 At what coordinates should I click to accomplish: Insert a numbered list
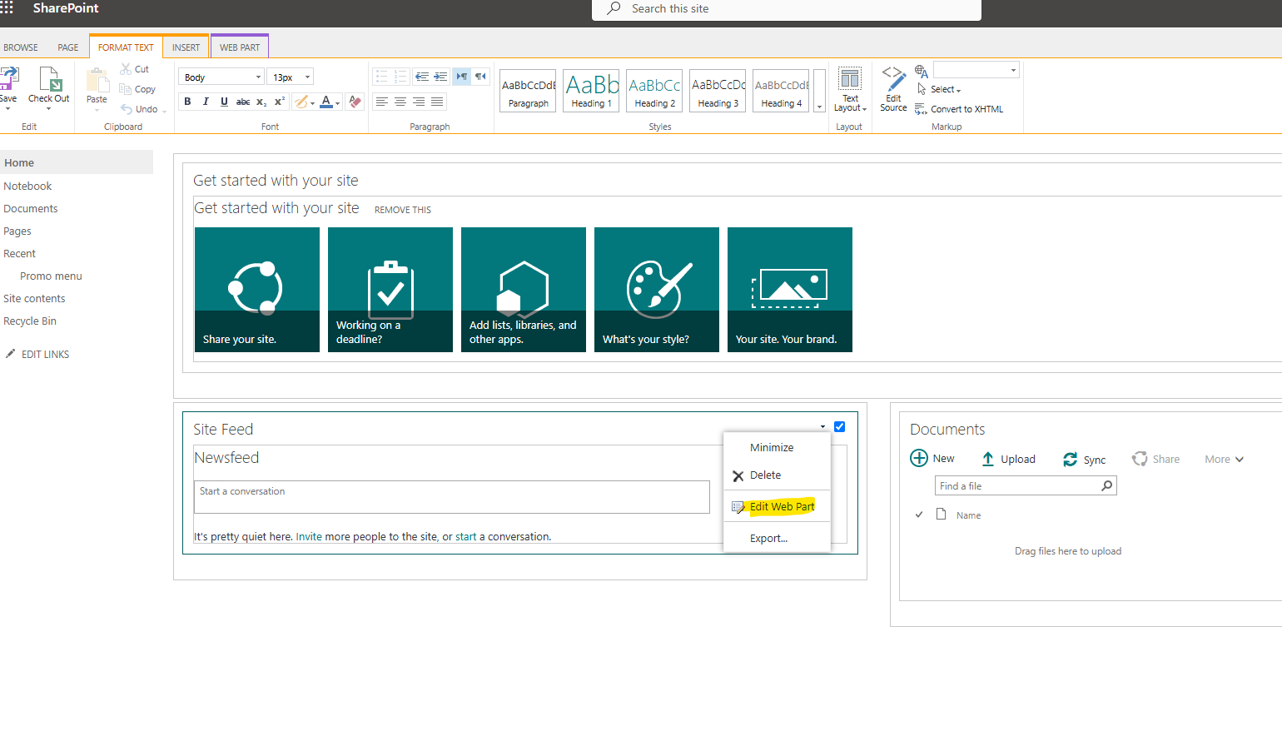(400, 77)
